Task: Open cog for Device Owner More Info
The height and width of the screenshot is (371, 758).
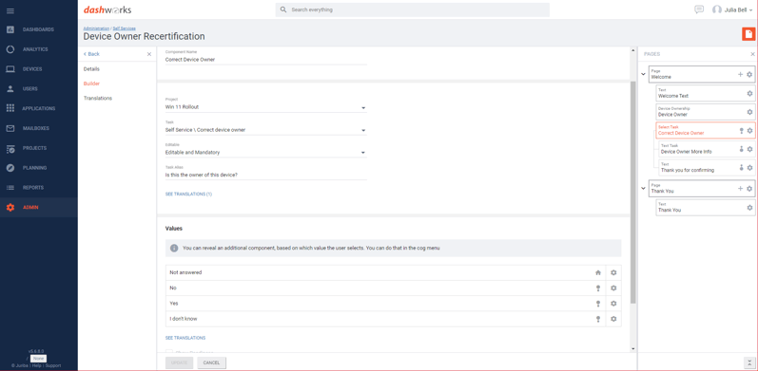Action: 749,149
